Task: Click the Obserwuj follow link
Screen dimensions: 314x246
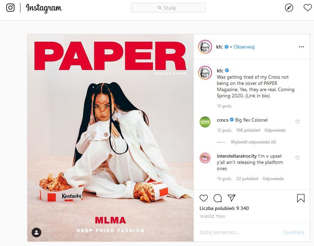Action: tap(244, 47)
